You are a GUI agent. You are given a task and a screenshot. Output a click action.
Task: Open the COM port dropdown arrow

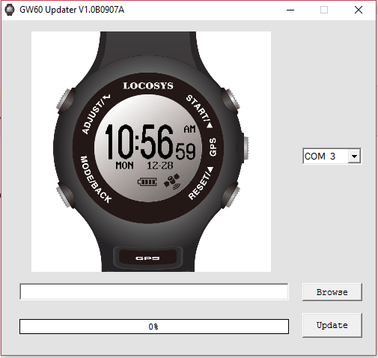354,157
